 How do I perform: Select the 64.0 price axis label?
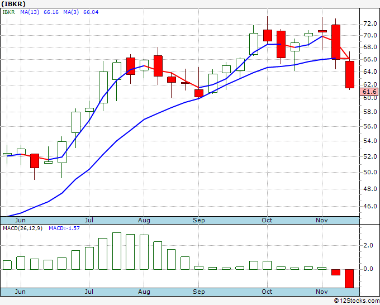[370, 72]
